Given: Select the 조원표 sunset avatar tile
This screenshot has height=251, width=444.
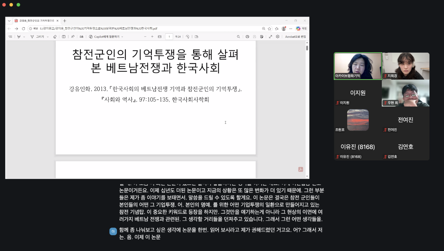Looking at the screenshot, I should pos(358,120).
